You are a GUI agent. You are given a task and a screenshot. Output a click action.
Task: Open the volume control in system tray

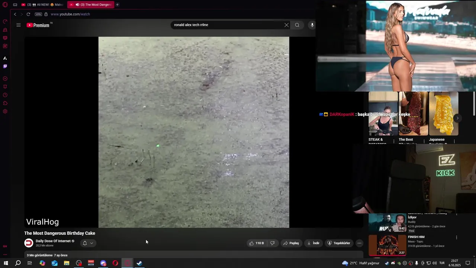pyautogui.click(x=434, y=263)
